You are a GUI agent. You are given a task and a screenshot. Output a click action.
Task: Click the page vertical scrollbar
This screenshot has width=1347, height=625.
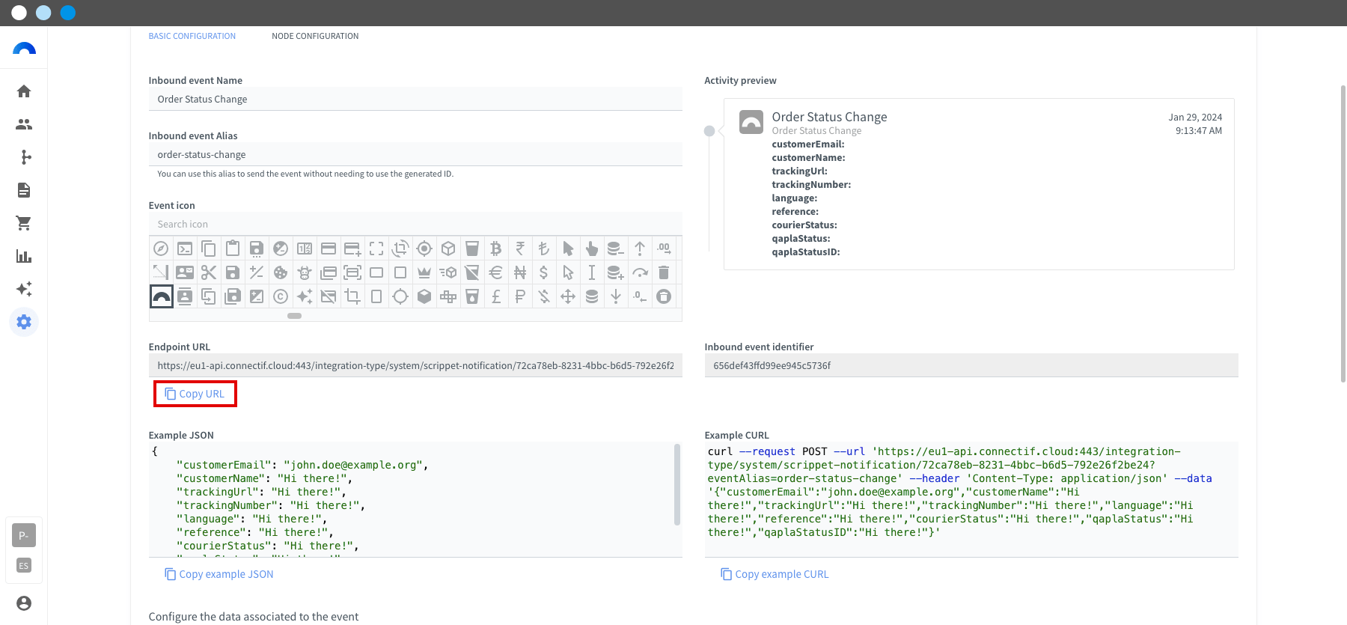(1343, 234)
